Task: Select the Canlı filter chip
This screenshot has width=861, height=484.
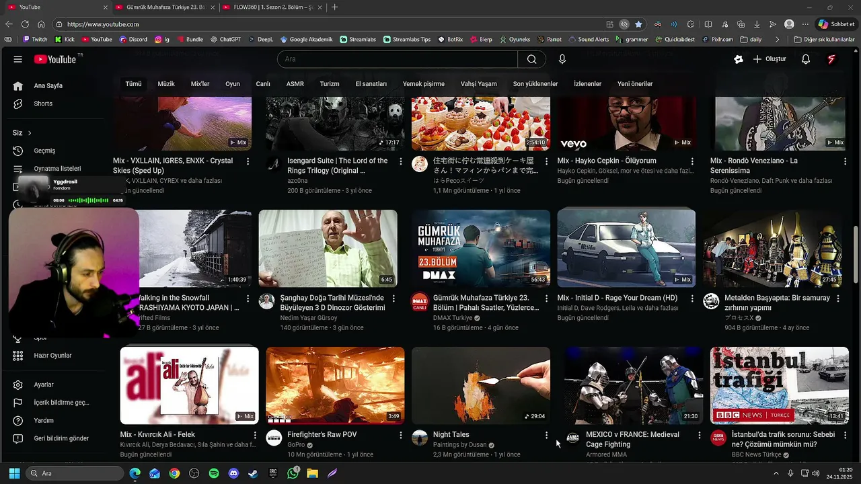Action: pos(263,84)
